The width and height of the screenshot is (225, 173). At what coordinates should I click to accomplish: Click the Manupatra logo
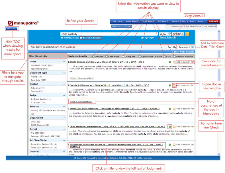coord(23,23)
